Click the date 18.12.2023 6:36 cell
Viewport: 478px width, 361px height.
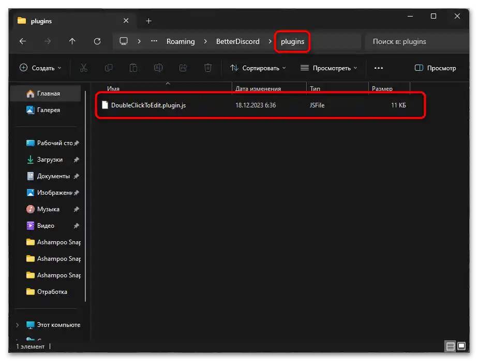click(x=256, y=105)
